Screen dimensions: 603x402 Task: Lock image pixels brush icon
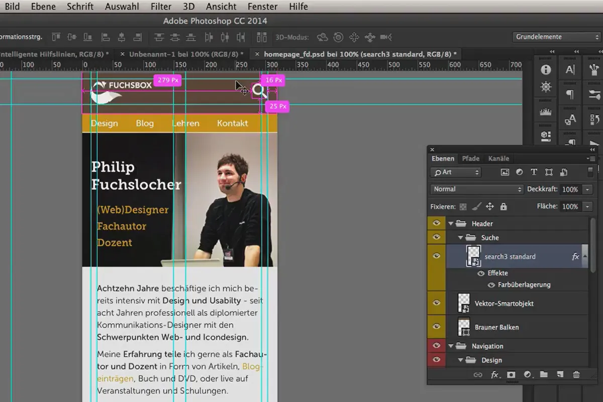point(476,207)
